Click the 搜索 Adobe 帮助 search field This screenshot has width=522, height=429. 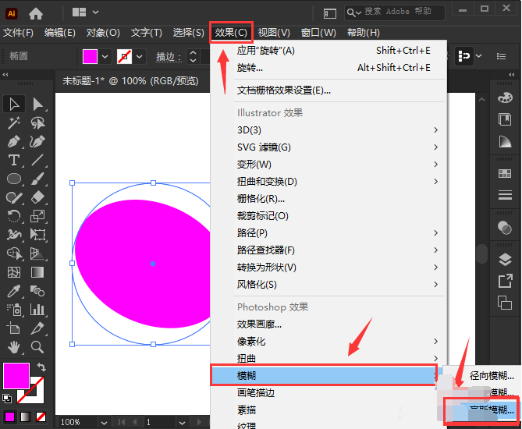click(x=395, y=12)
